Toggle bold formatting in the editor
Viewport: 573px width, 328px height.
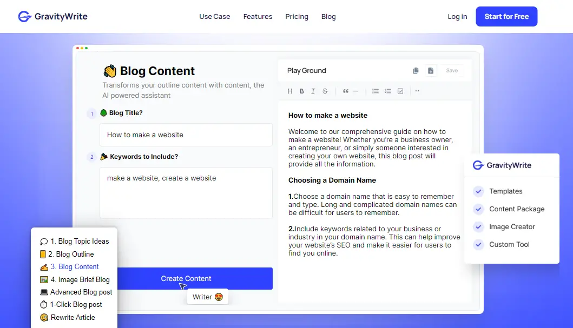(x=301, y=91)
